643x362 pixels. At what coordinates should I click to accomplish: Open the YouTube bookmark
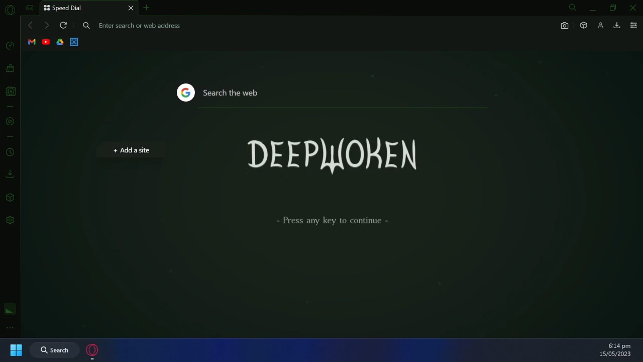pyautogui.click(x=46, y=42)
